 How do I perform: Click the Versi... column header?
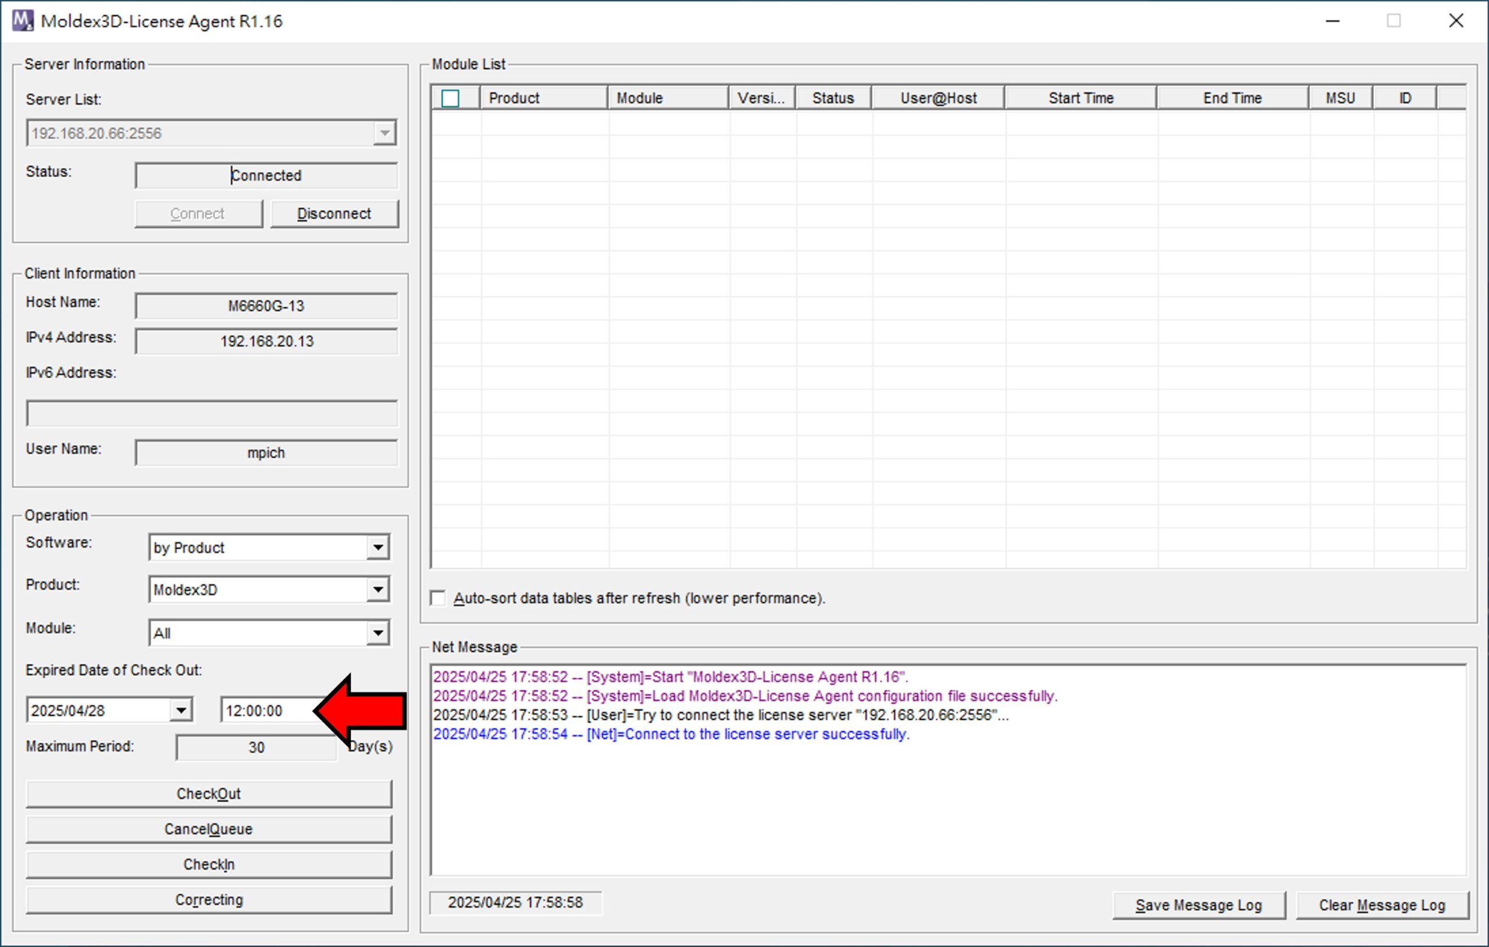(763, 98)
